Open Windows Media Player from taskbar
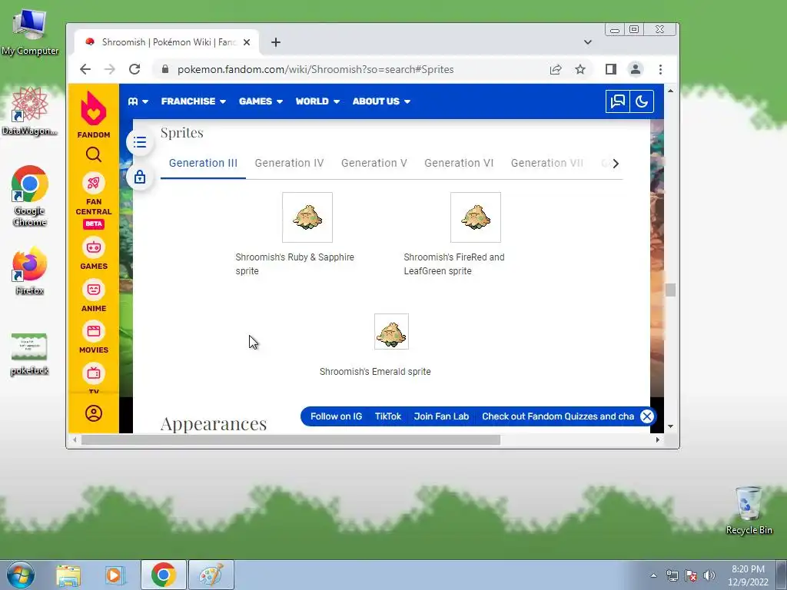 click(114, 575)
